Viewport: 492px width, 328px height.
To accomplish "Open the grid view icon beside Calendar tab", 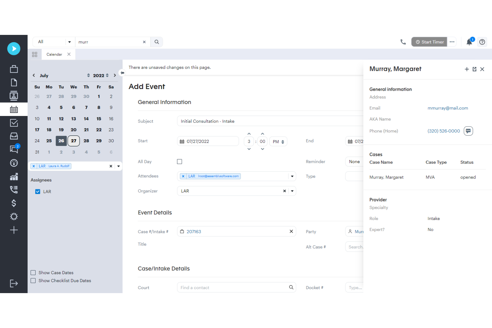I will click(x=35, y=54).
